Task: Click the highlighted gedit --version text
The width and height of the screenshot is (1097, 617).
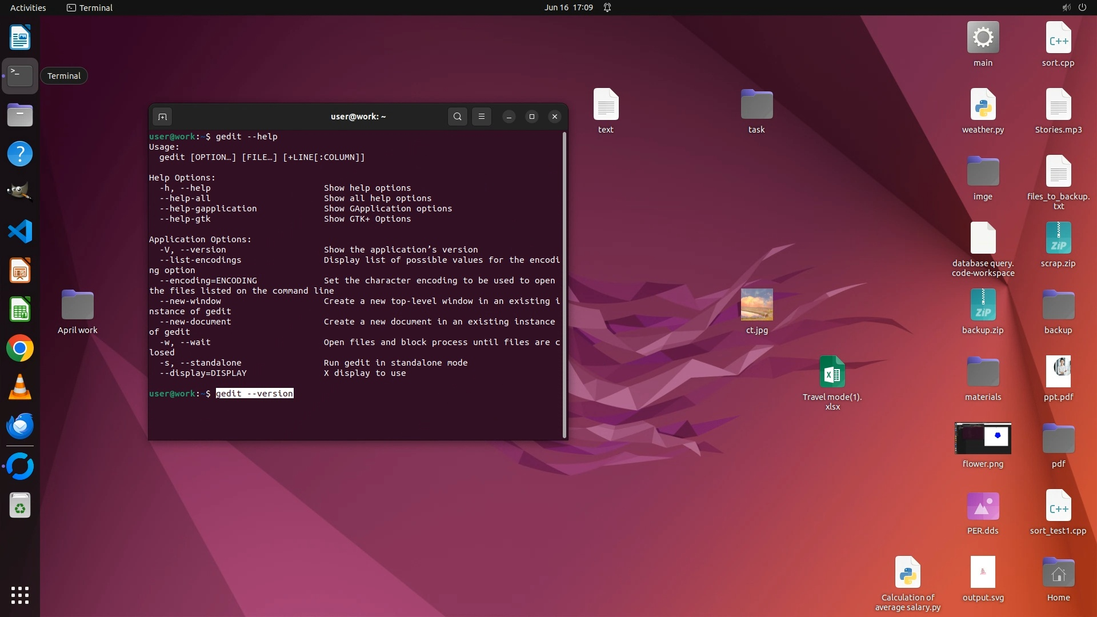Action: point(254,394)
